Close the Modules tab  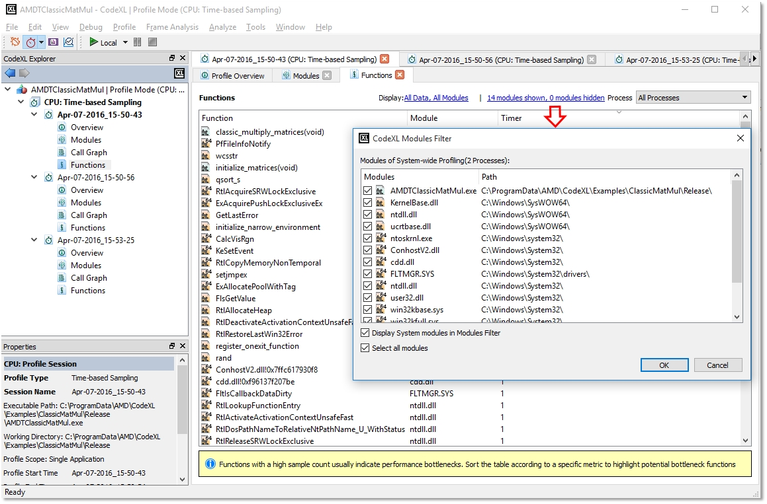(327, 75)
